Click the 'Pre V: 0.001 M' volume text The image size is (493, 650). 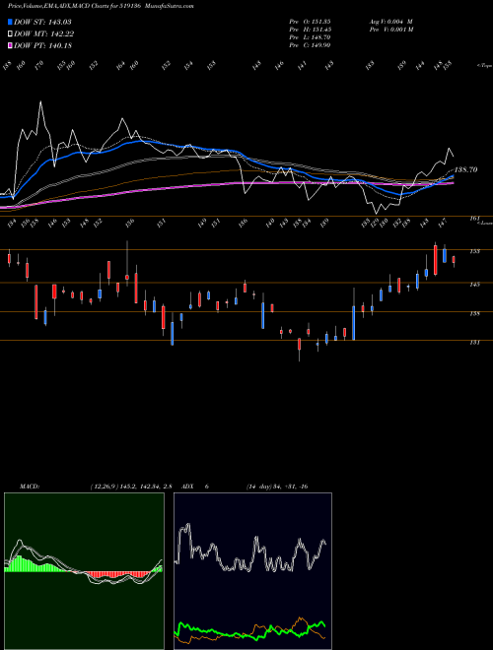[390, 30]
